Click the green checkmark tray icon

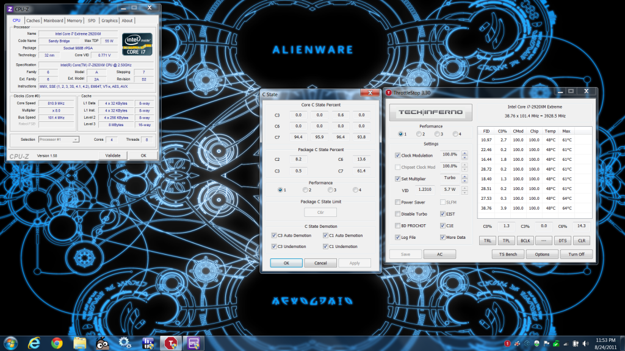[x=556, y=344]
